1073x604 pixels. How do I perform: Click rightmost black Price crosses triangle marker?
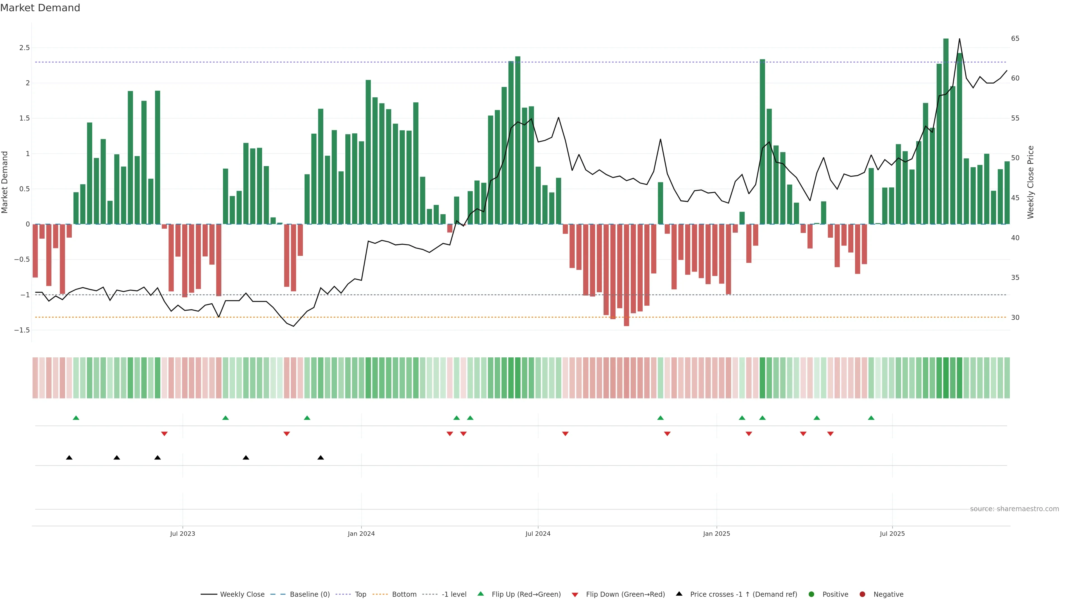tap(320, 458)
